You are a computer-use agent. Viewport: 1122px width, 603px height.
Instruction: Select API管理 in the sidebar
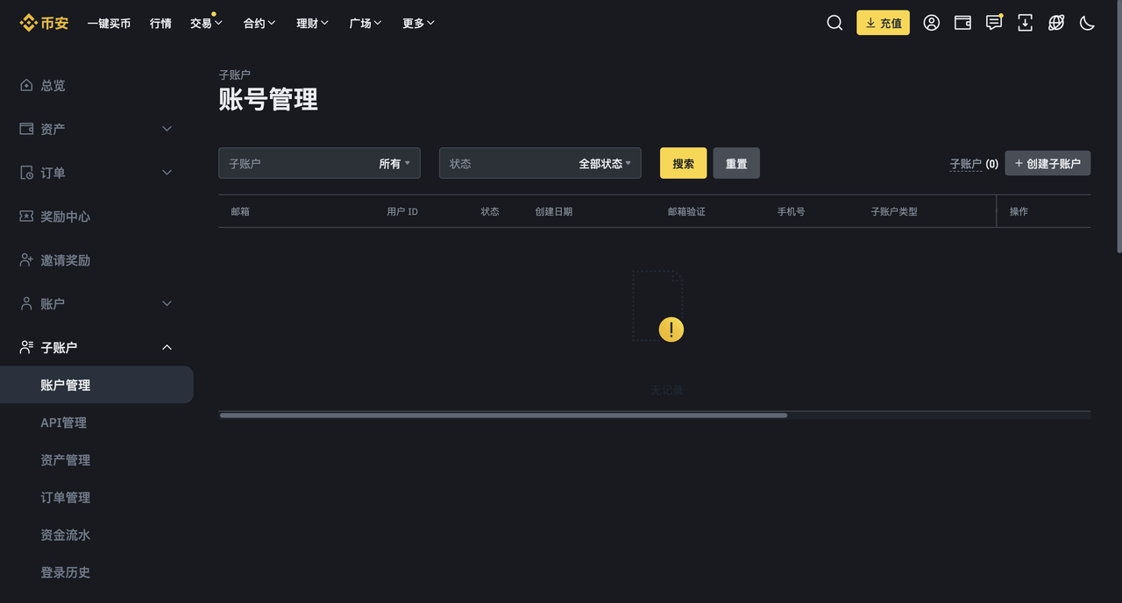click(x=63, y=422)
